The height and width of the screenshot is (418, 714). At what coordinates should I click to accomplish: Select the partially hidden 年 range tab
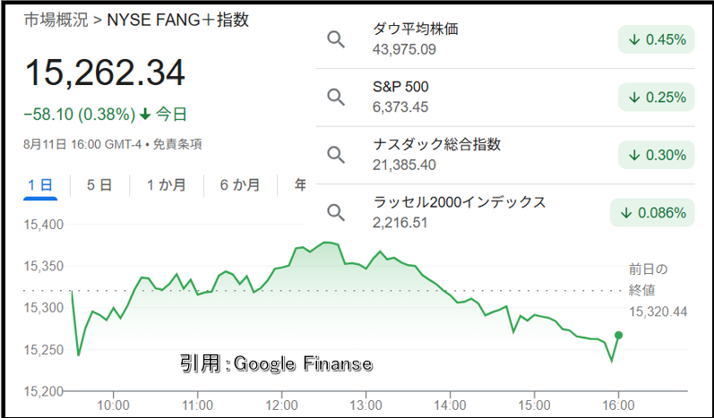click(x=300, y=185)
